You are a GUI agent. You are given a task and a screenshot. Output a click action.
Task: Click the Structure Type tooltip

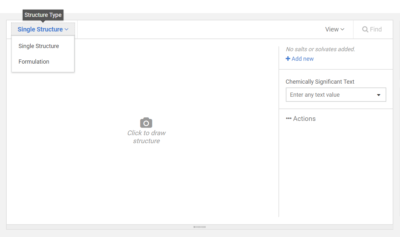pos(43,15)
